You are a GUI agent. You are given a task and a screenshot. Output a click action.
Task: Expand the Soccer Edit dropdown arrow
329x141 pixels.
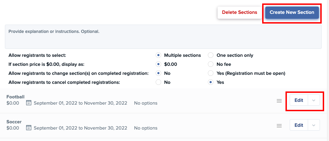point(314,125)
